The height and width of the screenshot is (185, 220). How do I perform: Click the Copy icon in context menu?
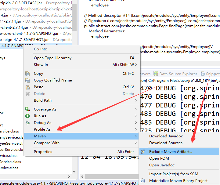(27, 74)
